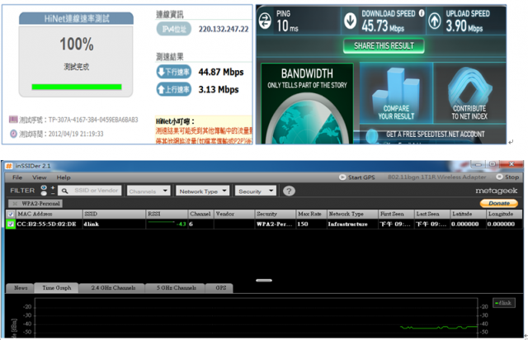Click the dlink graph legend entry

point(504,303)
